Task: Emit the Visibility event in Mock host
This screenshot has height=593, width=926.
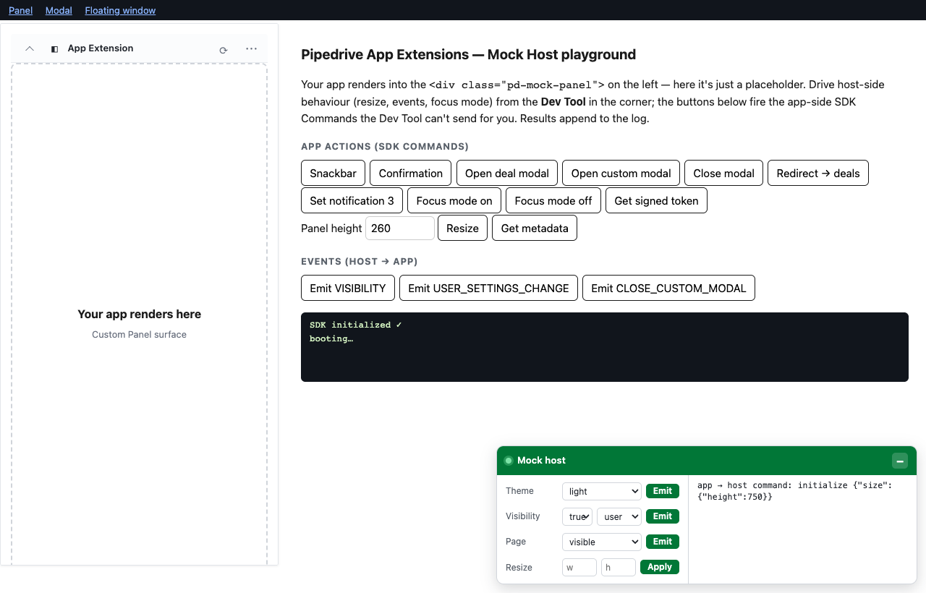Action: tap(663, 516)
